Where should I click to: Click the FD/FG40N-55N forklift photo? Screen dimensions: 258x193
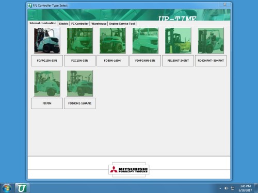pos(146,41)
